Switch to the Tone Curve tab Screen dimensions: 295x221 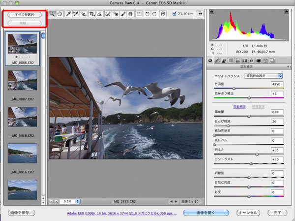pyautogui.click(x=217, y=60)
